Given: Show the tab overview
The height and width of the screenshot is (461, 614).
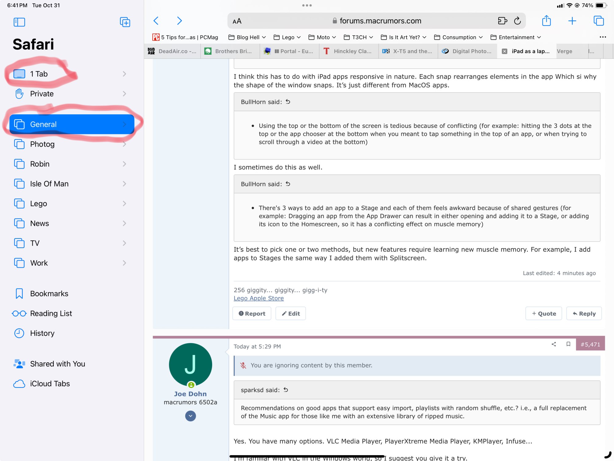Looking at the screenshot, I should coord(598,21).
